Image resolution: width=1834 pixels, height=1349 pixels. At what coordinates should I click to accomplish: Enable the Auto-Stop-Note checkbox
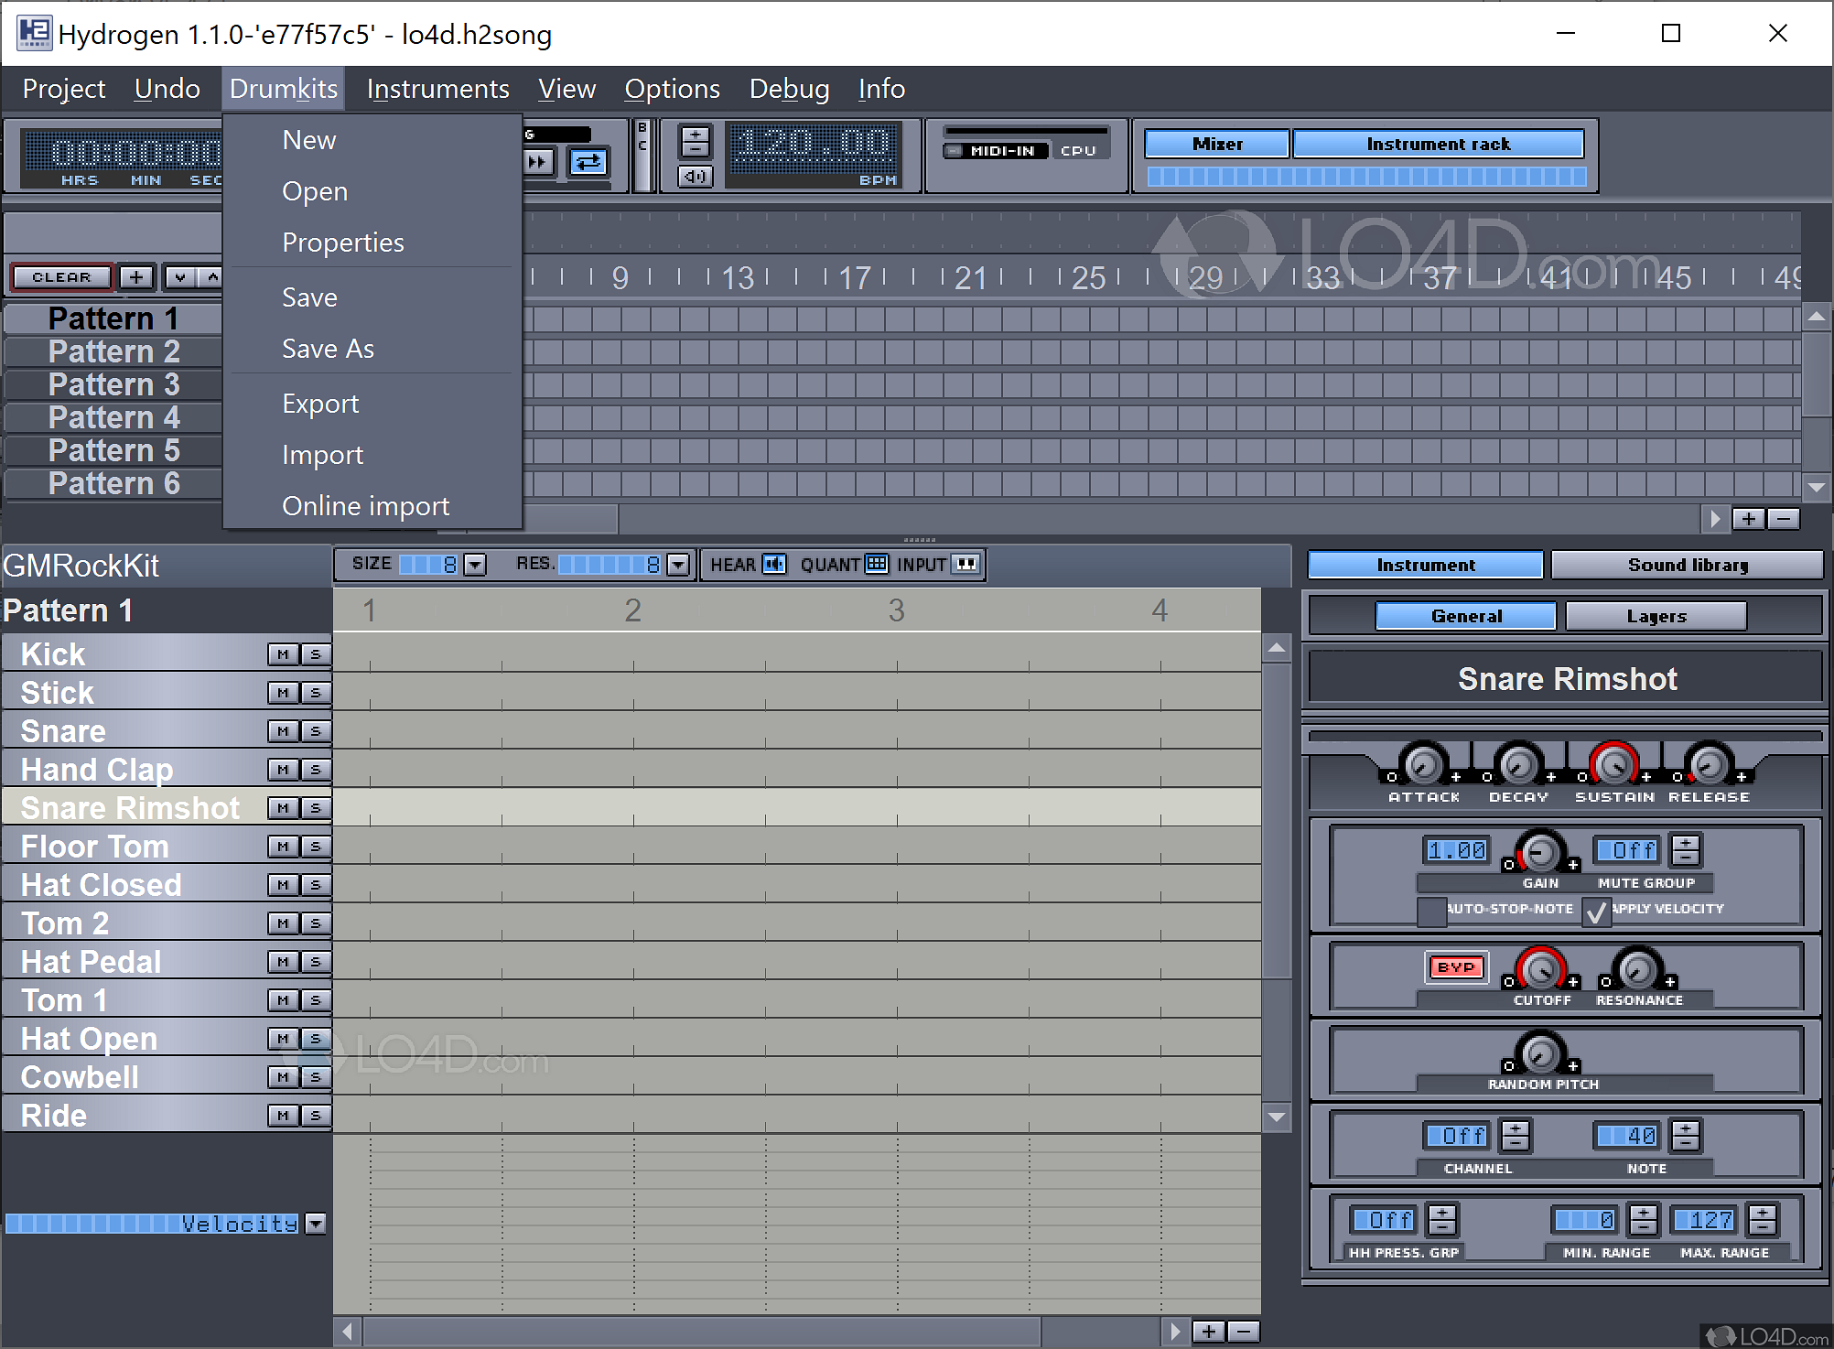(x=1430, y=911)
